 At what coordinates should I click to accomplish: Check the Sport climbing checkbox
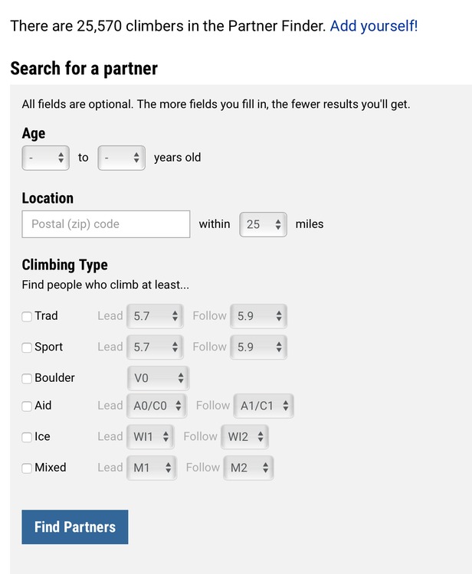coord(27,347)
